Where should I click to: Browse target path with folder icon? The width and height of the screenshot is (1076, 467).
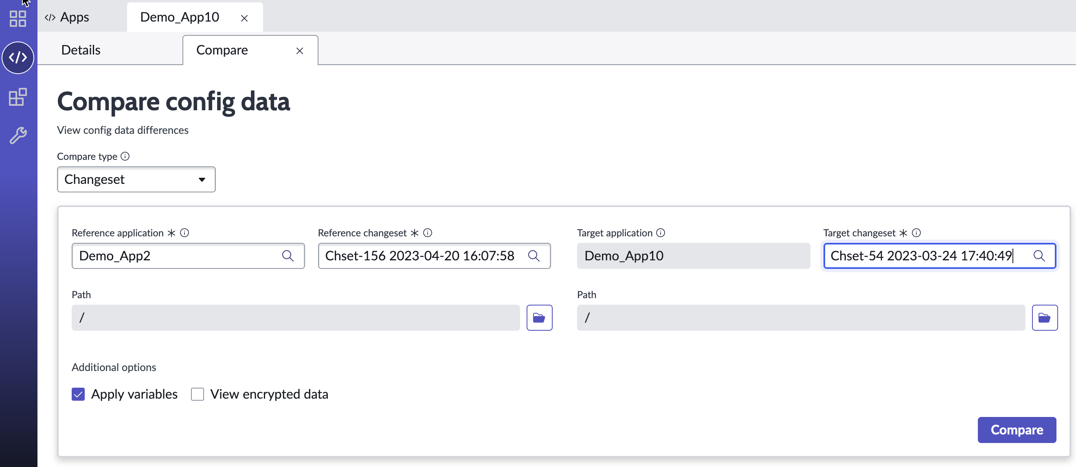(x=1045, y=318)
